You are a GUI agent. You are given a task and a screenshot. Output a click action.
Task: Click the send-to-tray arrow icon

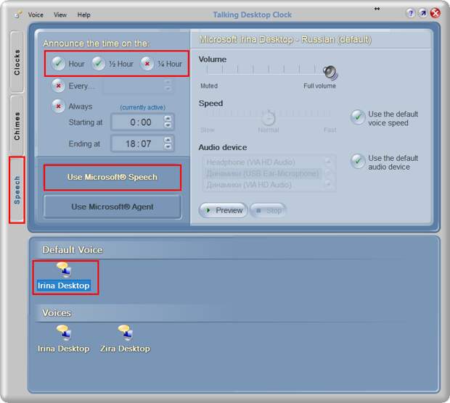422,13
